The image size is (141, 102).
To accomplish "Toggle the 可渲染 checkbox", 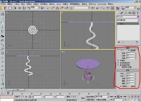I will coord(118,61).
